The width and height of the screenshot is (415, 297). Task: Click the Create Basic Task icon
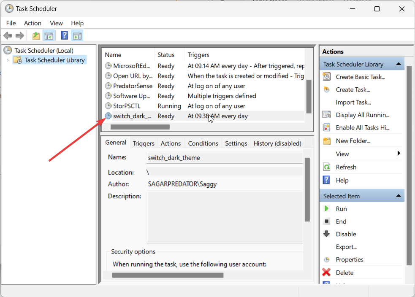pyautogui.click(x=327, y=77)
